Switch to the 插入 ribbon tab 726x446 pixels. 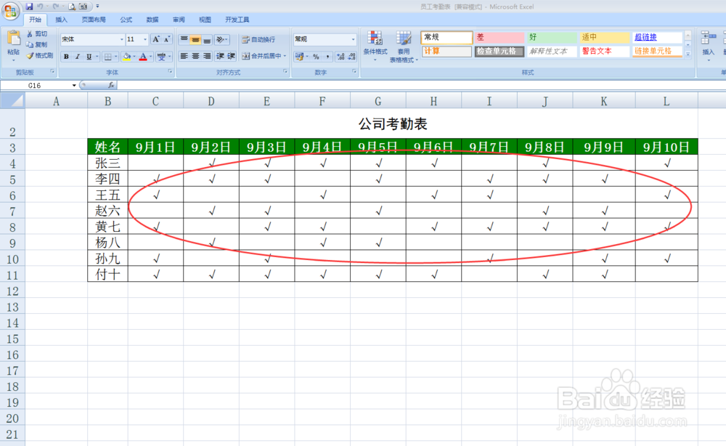pos(61,20)
